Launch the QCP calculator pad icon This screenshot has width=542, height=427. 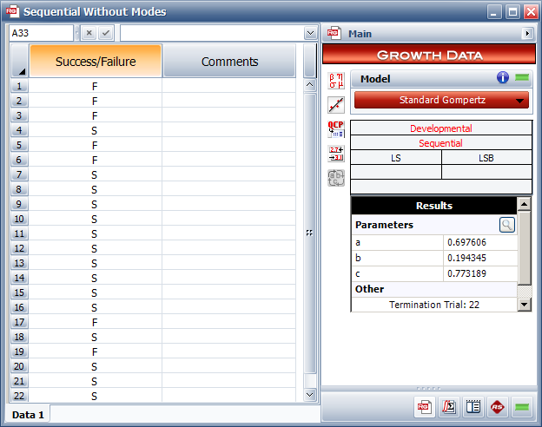click(x=335, y=129)
